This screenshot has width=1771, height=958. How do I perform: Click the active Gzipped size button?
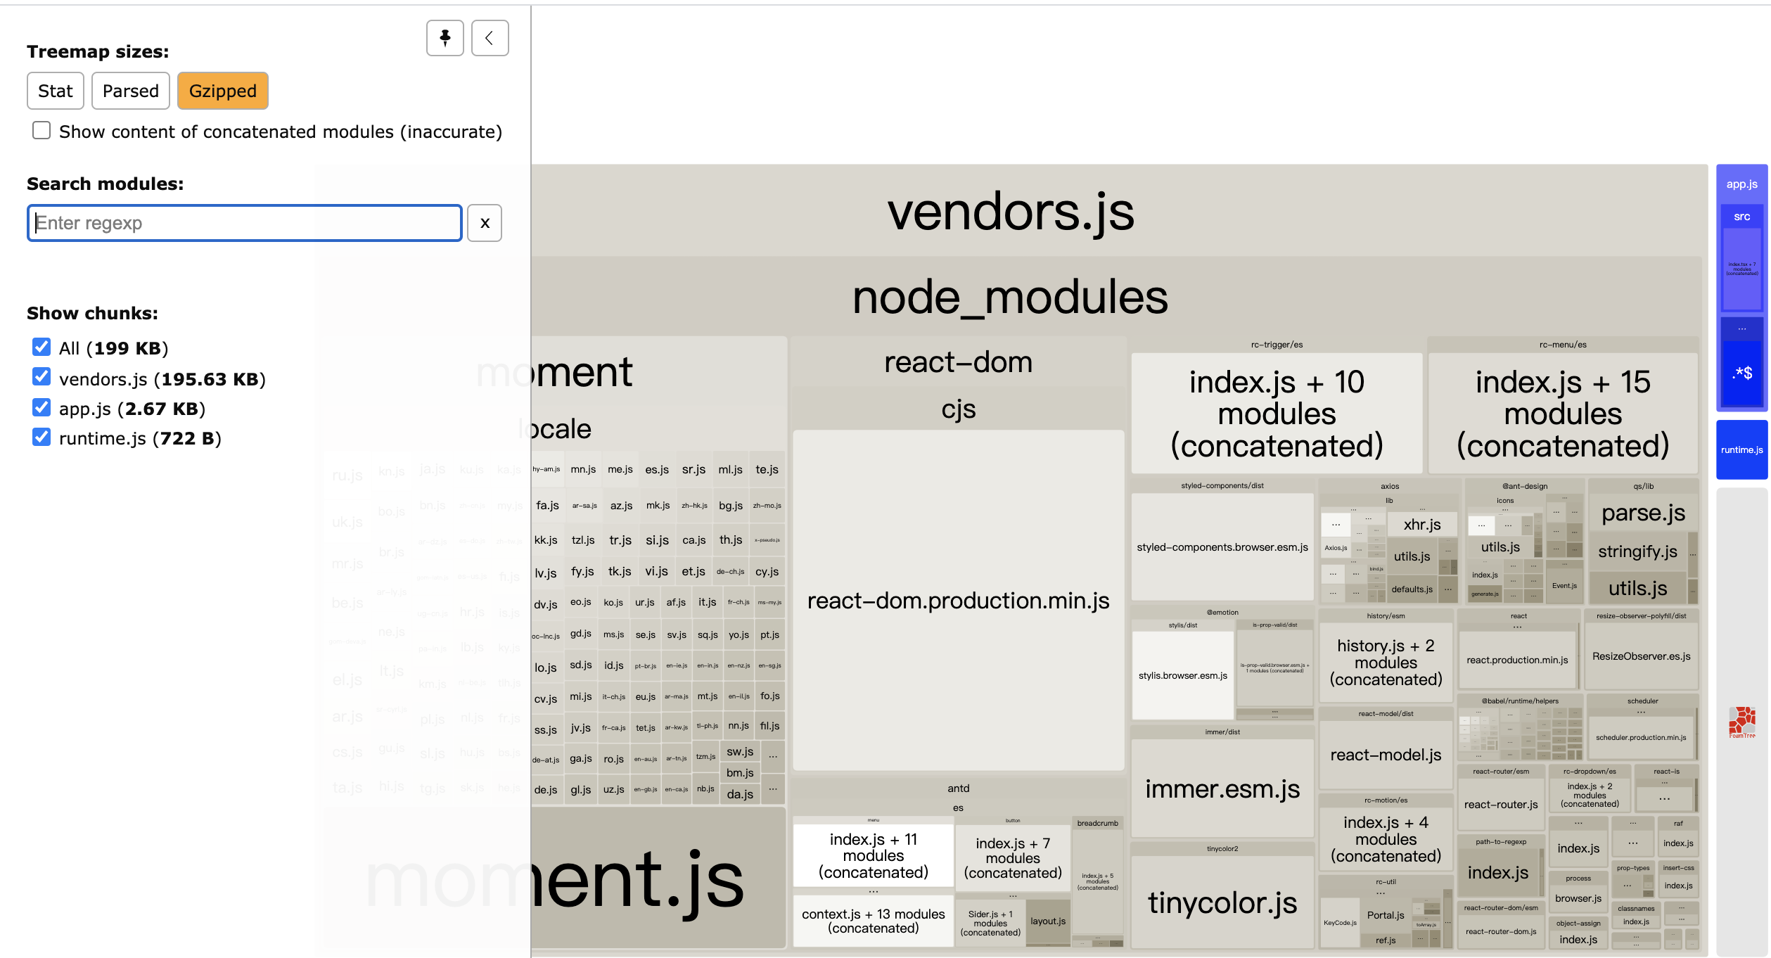click(x=222, y=91)
